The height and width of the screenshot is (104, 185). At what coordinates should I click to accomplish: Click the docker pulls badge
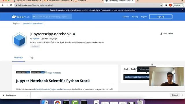(23, 72)
